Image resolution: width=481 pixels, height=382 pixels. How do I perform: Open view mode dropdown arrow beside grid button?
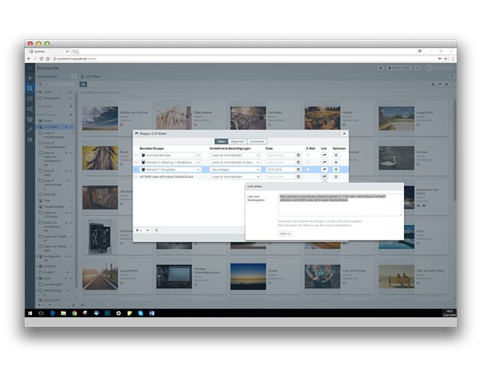90,85
